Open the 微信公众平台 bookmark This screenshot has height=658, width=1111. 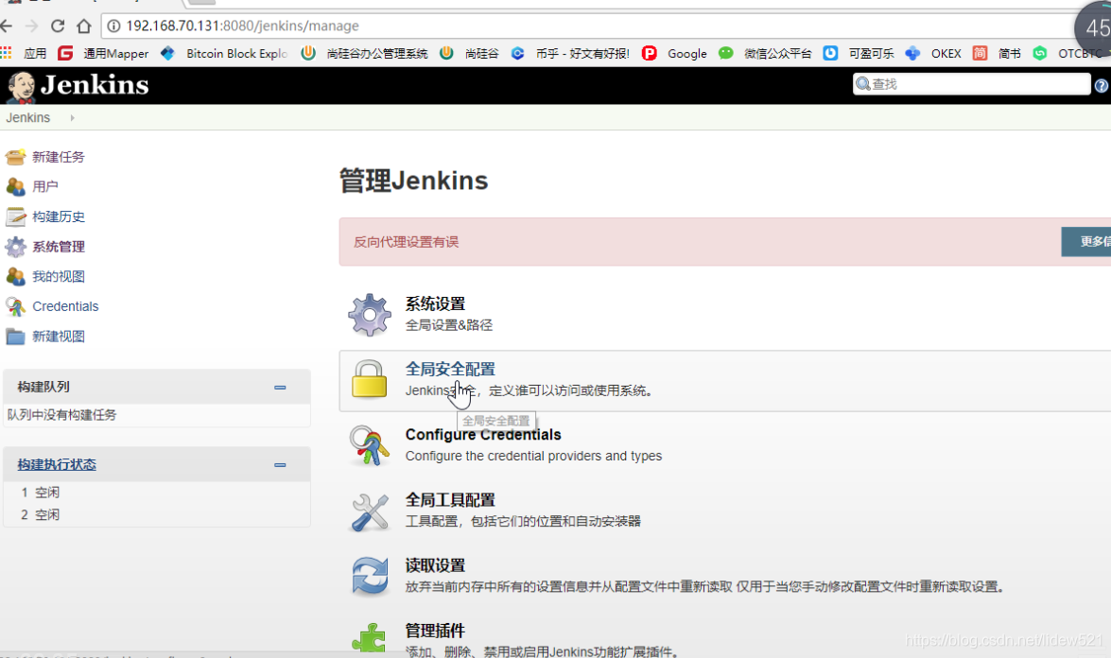[765, 53]
